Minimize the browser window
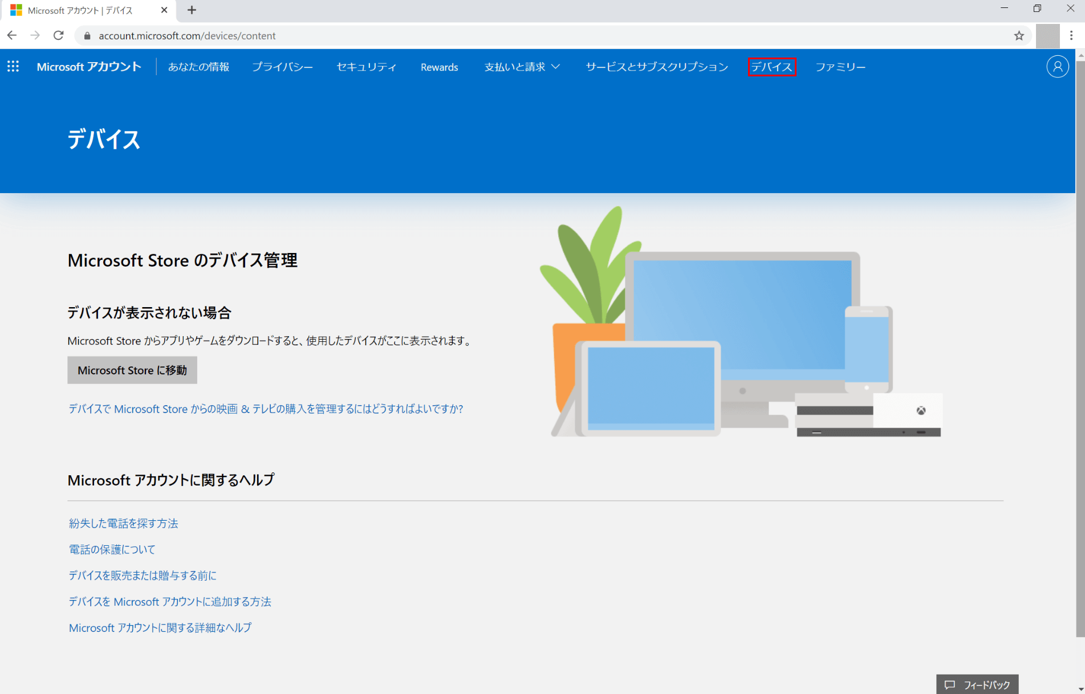The image size is (1085, 694). (x=1005, y=9)
